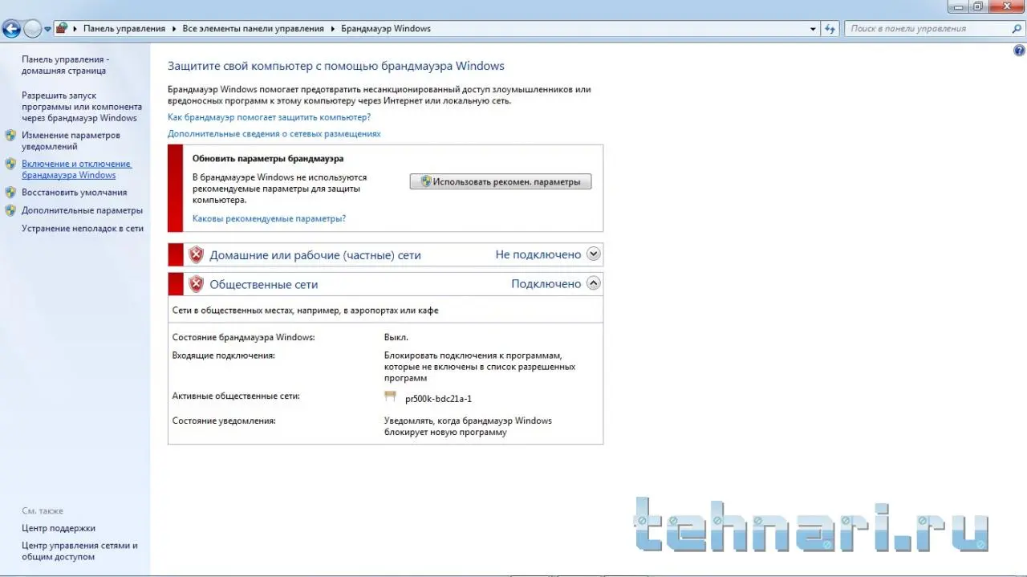Click red shield icon of 'Общественные сети'
Image resolution: width=1027 pixels, height=577 pixels.
(196, 284)
